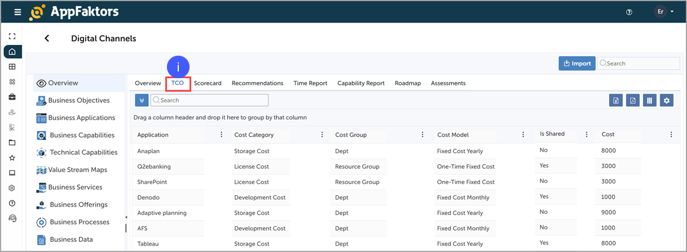This screenshot has height=252, width=687.
Task: Click the fullscreen icon in left rail
Action: pyautogui.click(x=12, y=36)
